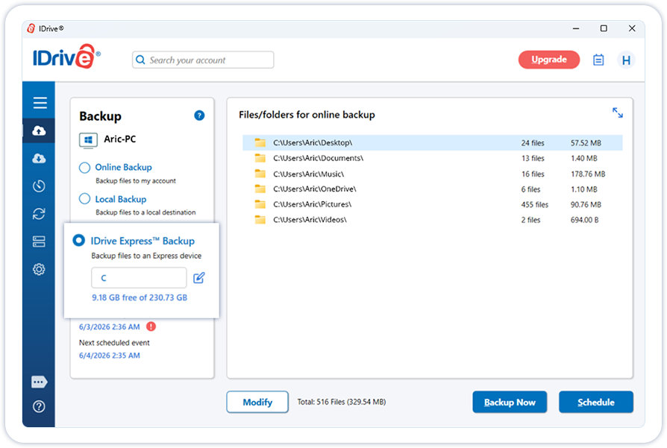
Task: Click the blue help icon beside the Backup heading
Action: pyautogui.click(x=199, y=116)
